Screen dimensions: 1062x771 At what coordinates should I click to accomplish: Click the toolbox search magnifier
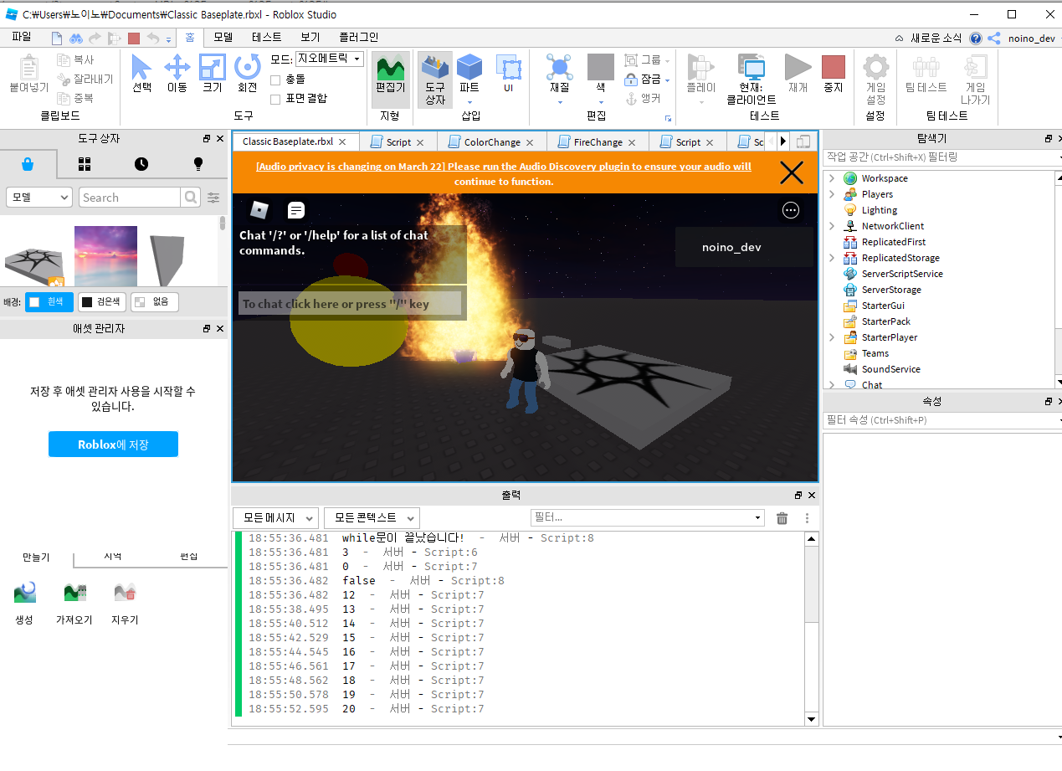click(x=191, y=198)
